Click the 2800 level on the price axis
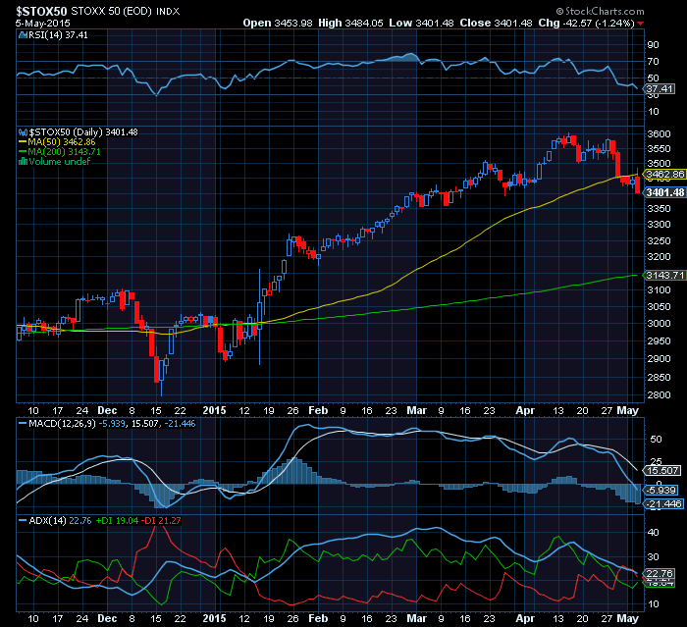The width and height of the screenshot is (687, 627). tap(659, 394)
